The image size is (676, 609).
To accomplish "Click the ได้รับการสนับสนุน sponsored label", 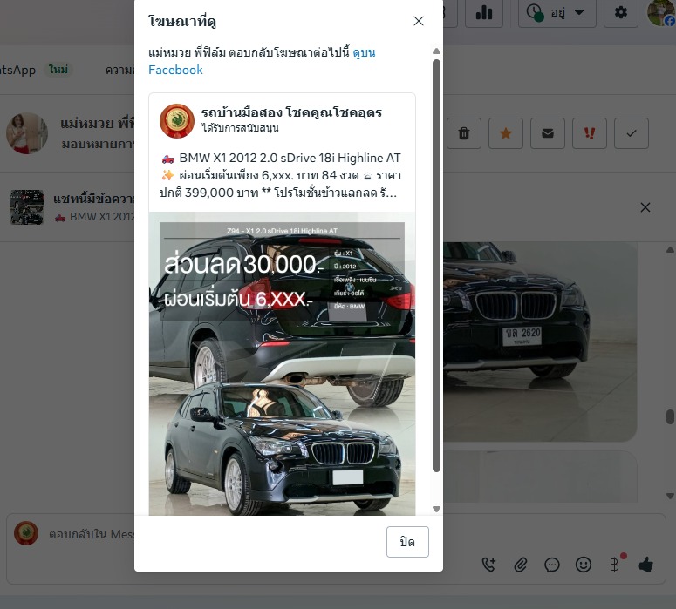I will pyautogui.click(x=240, y=128).
